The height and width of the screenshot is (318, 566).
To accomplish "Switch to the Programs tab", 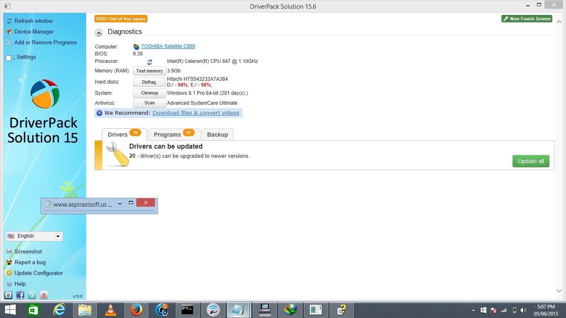I will point(174,135).
